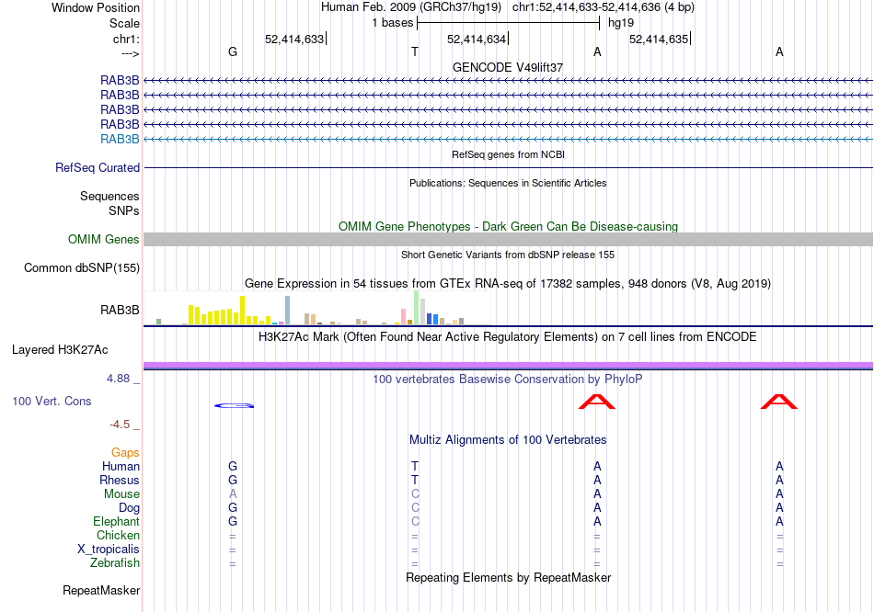Click the light-blue RAB3B transcript label
874x612 pixels.
coord(120,140)
